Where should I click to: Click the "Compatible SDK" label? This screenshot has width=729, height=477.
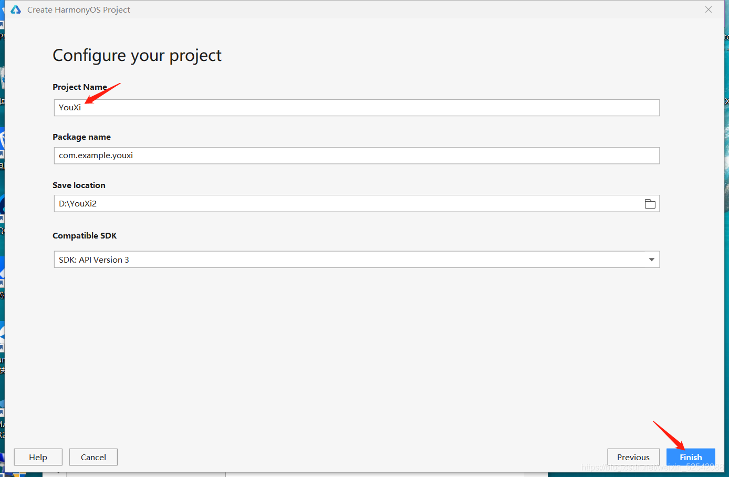(x=85, y=235)
